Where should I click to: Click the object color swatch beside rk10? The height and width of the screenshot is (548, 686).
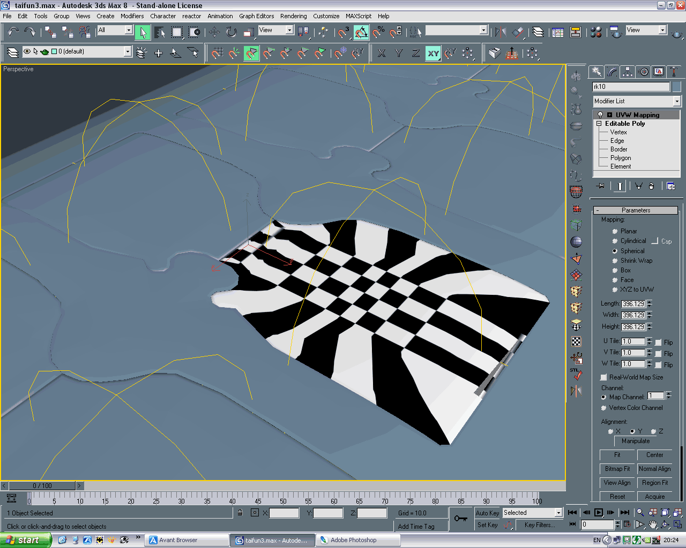pos(676,87)
